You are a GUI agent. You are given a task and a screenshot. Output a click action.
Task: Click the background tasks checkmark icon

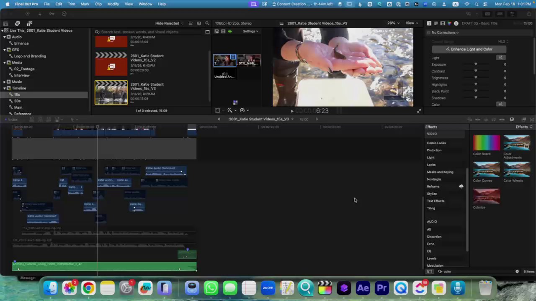64,14
